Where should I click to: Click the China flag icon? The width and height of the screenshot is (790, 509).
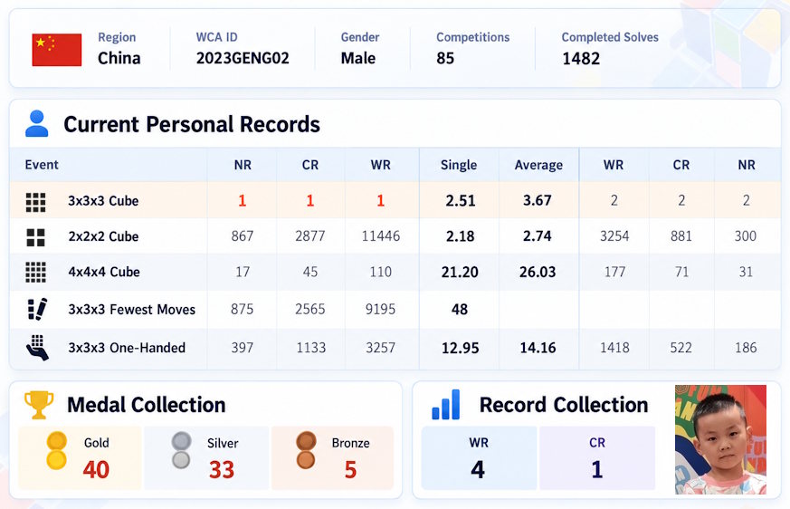click(56, 50)
